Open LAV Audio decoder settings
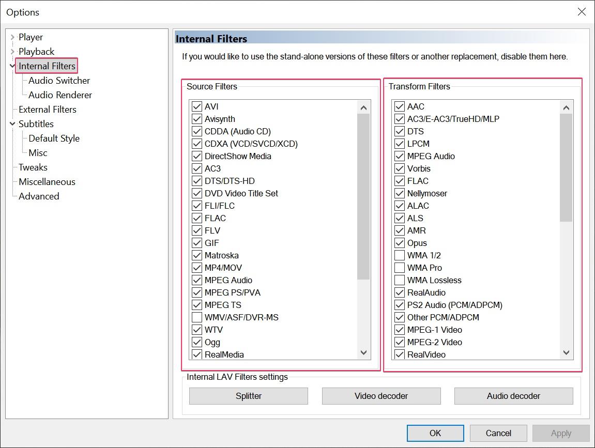 514,396
